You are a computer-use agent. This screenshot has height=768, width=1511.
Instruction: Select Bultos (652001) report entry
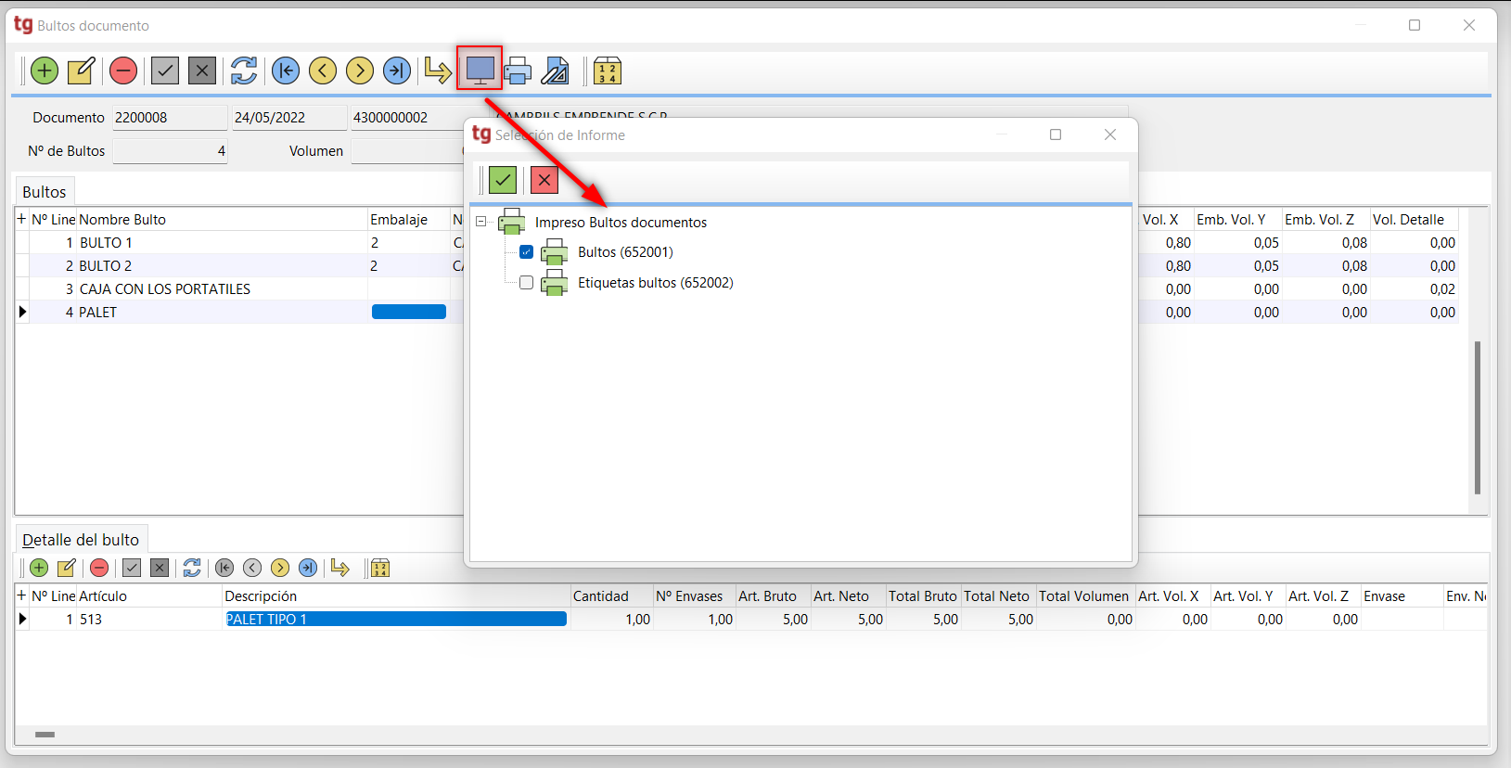click(625, 252)
